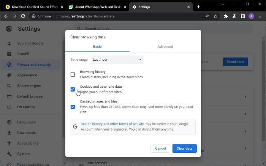This screenshot has height=166, width=266.
Task: Toggle the side panel icon
Action: (243, 16)
